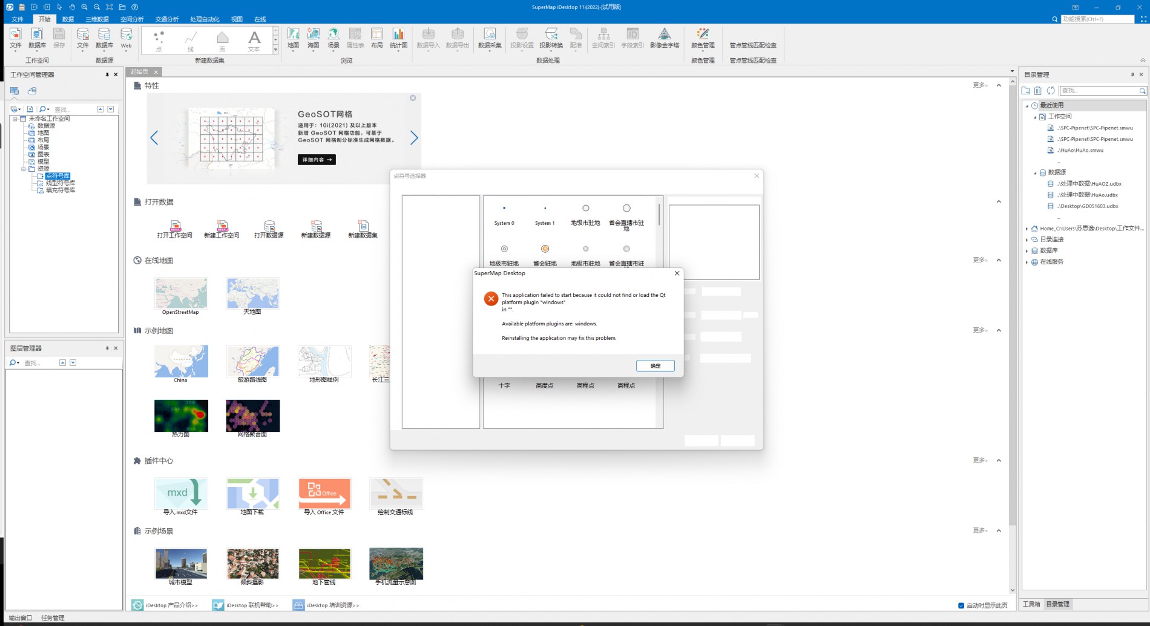Open the 三维数据 ribbon tab

(x=97, y=19)
